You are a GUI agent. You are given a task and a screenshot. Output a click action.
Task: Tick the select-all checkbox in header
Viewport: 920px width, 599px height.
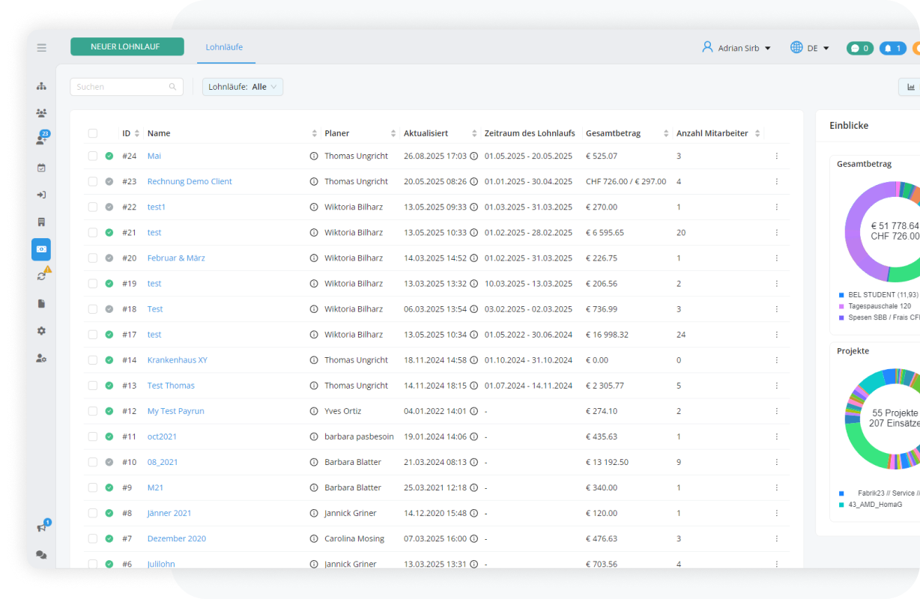coord(93,133)
